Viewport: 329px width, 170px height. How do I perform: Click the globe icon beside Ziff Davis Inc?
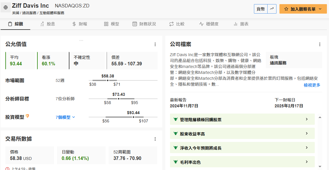tap(6, 7)
